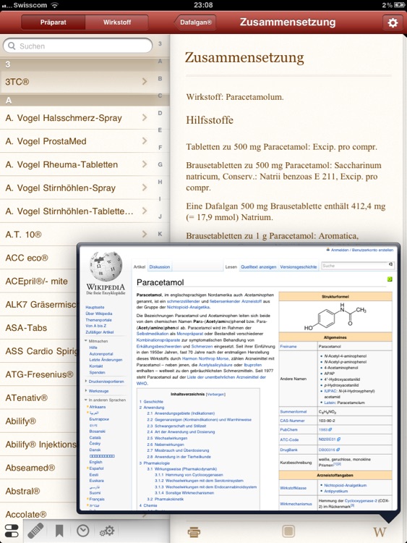The width and height of the screenshot is (407, 543).
Task: Open the Abstral® entry
Action: pos(38,491)
